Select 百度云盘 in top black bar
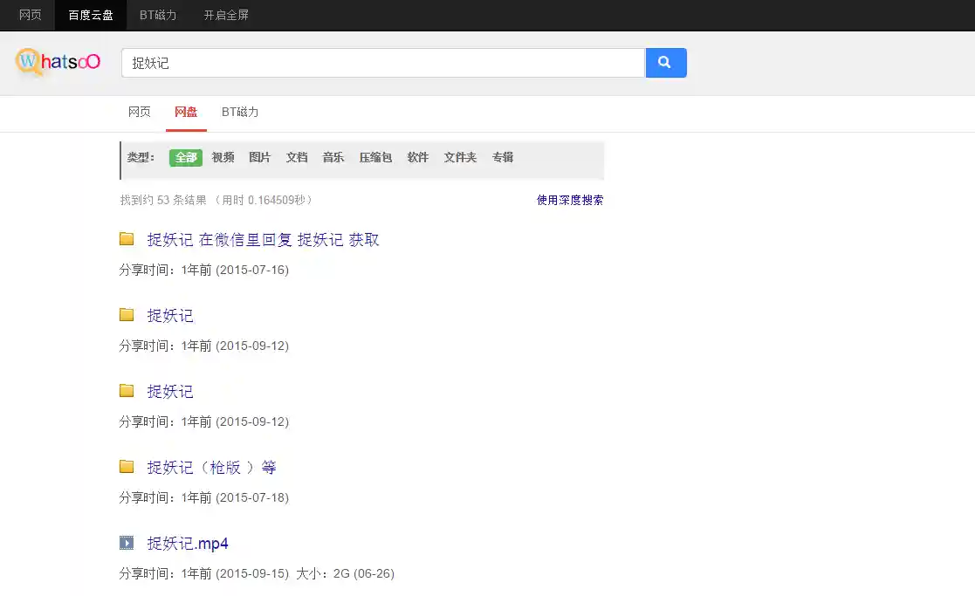This screenshot has height=596, width=975. [x=91, y=15]
